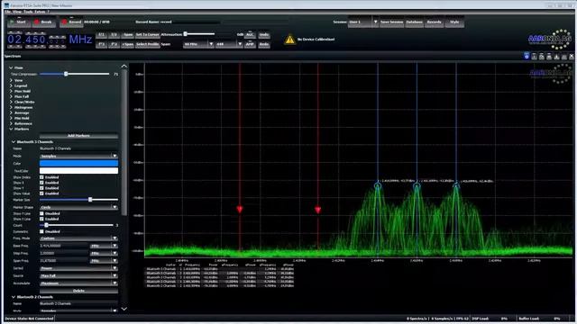
Task: Open the Source dropdown showing Max Fall
Action: pyautogui.click(x=78, y=276)
